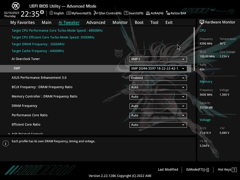Click the BCLK 100.00 MHz value
The width and height of the screenshot is (240, 180).
point(207,56)
